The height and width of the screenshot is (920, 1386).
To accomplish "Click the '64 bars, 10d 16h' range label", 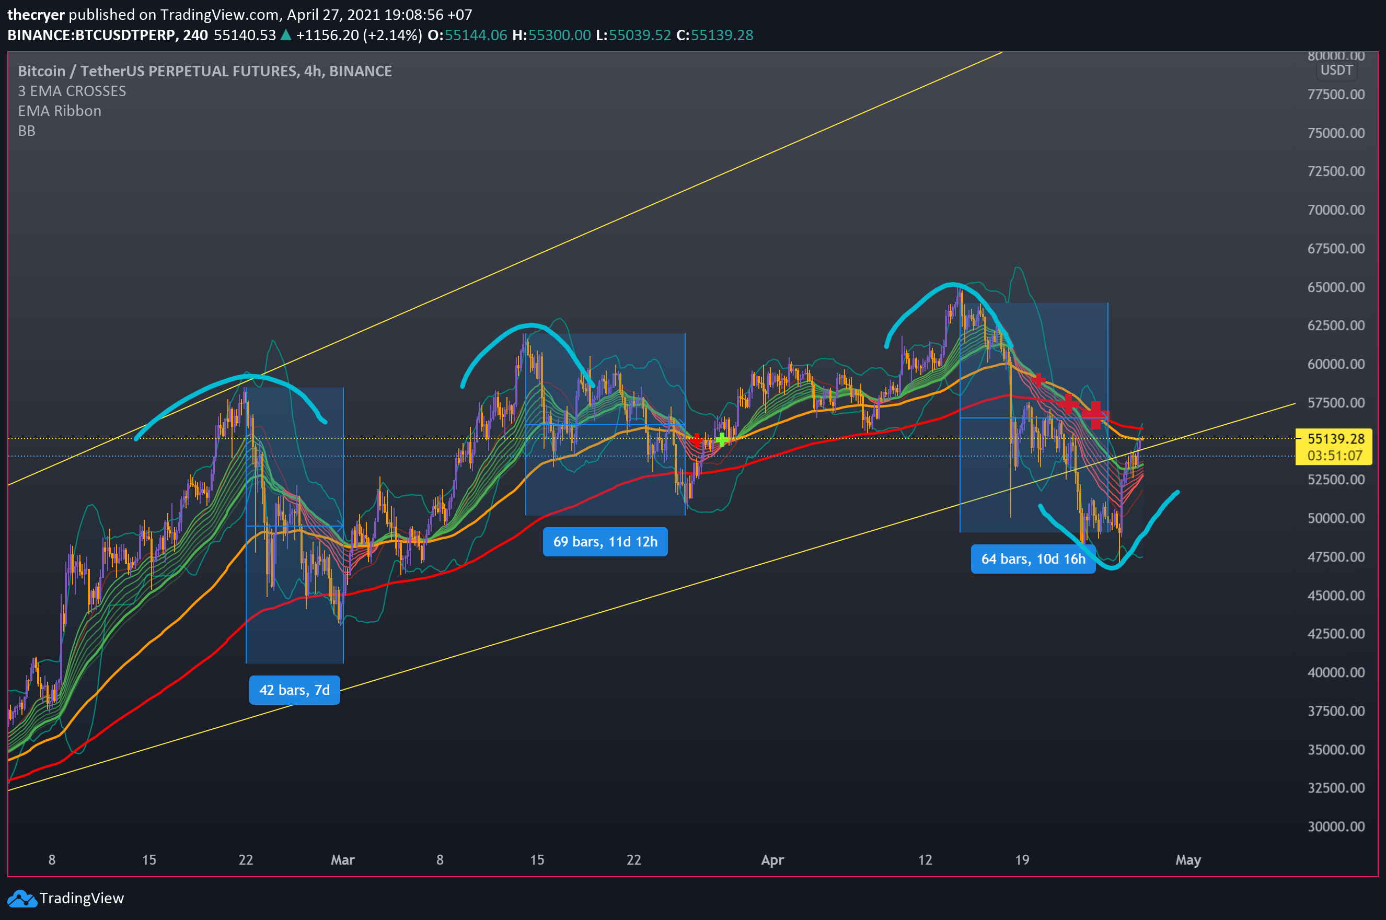I will [1033, 558].
